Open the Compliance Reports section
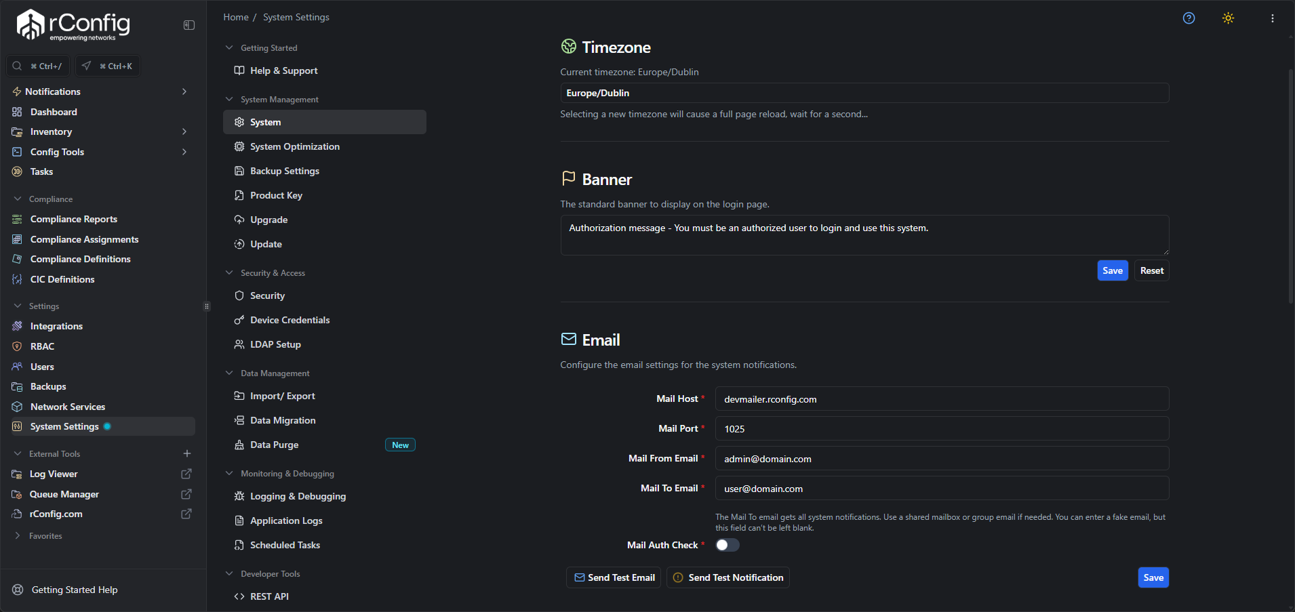The height and width of the screenshot is (612, 1295). tap(73, 219)
